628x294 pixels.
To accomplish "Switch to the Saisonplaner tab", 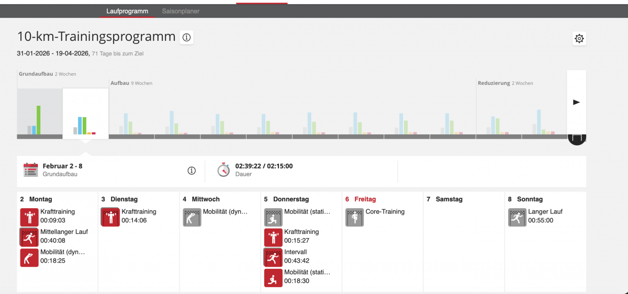I will point(181,11).
